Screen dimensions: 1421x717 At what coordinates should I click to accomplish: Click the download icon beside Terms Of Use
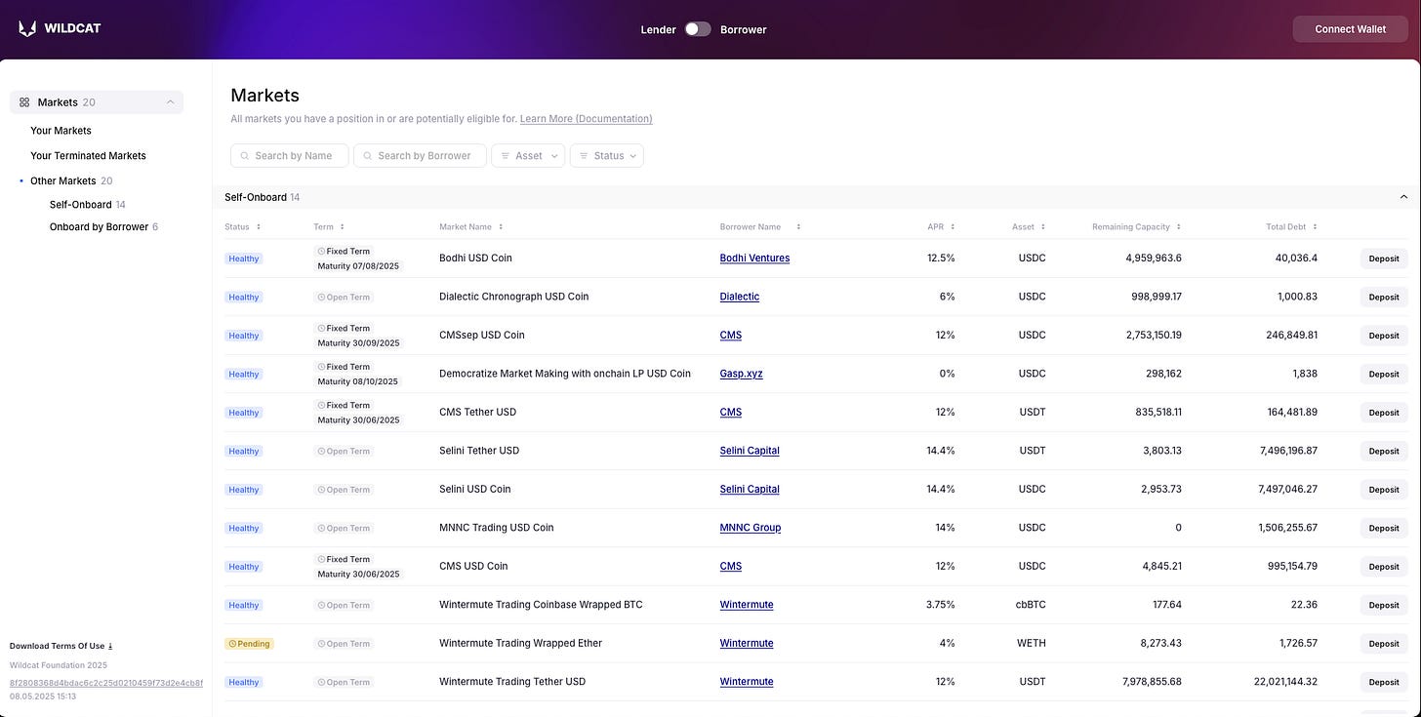[x=110, y=646]
